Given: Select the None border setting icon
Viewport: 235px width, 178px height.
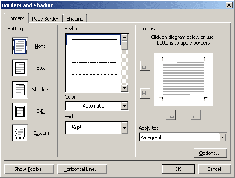Looking at the screenshot, I should coord(20,46).
